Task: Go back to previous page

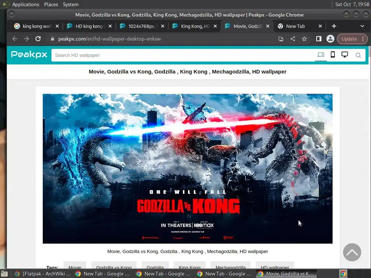Action: click(x=15, y=39)
